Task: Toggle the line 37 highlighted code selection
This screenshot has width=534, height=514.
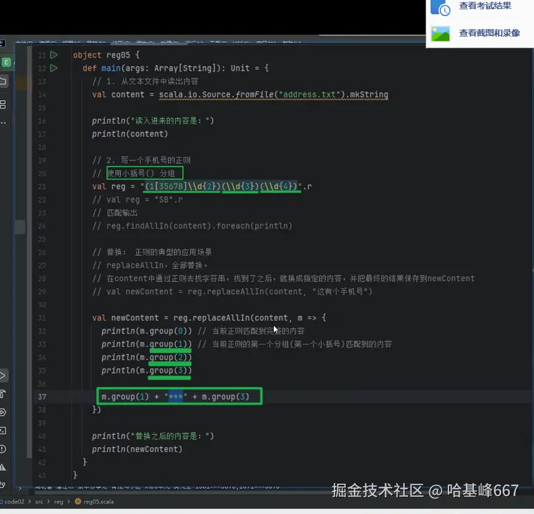Action: [x=179, y=396]
